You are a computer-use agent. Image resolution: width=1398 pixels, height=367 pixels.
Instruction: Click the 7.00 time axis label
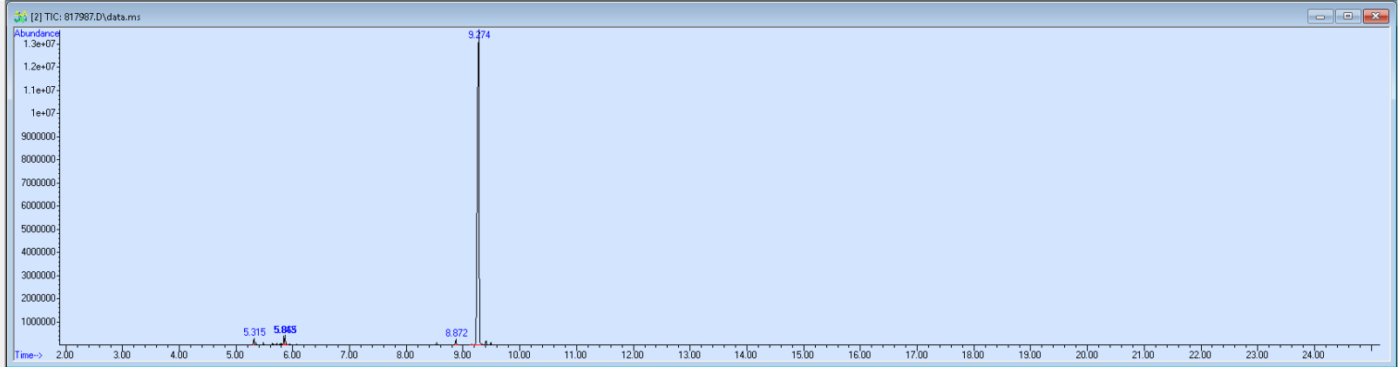coord(349,355)
